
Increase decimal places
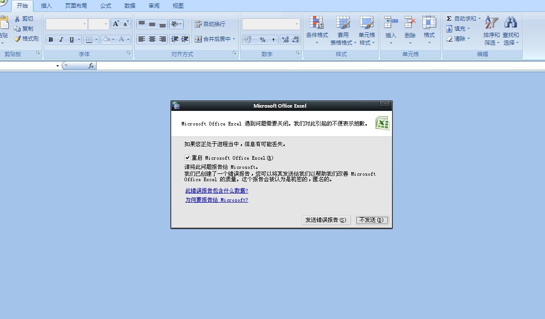pyautogui.click(x=285, y=39)
